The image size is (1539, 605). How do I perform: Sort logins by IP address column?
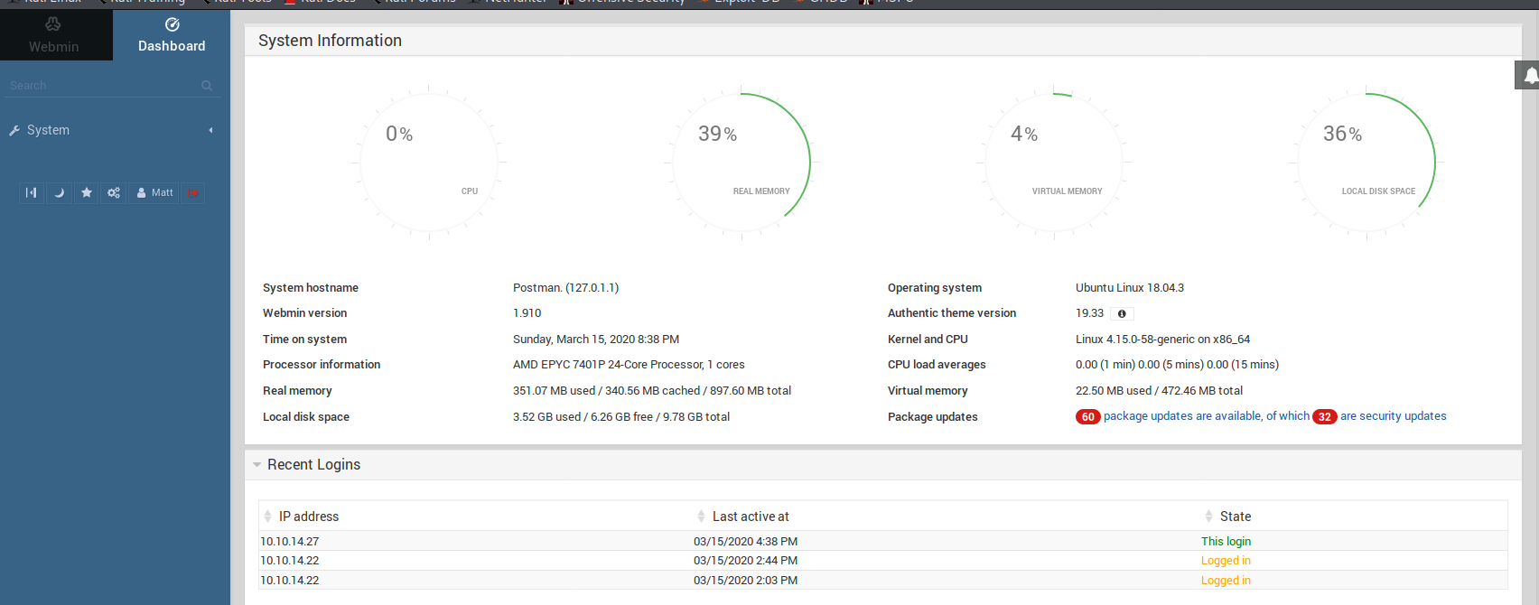click(x=308, y=517)
